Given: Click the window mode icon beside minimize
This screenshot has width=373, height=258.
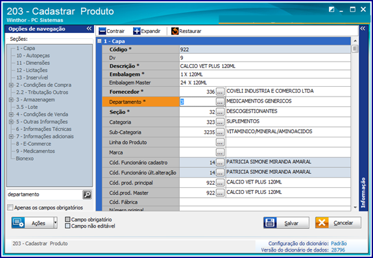Looking at the screenshot, I should click(x=331, y=10).
